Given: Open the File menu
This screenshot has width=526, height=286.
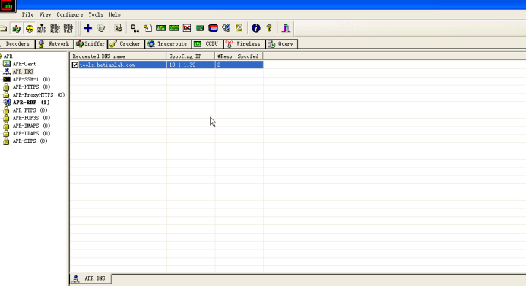Looking at the screenshot, I should 28,14.
